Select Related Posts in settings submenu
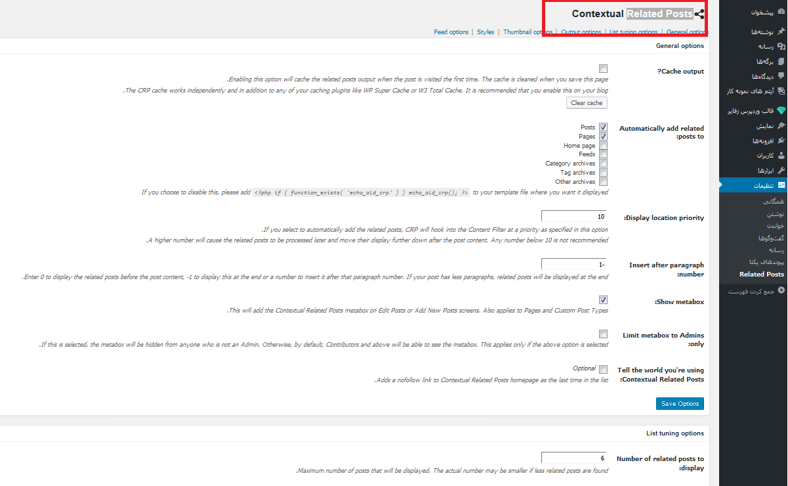 pos(762,274)
